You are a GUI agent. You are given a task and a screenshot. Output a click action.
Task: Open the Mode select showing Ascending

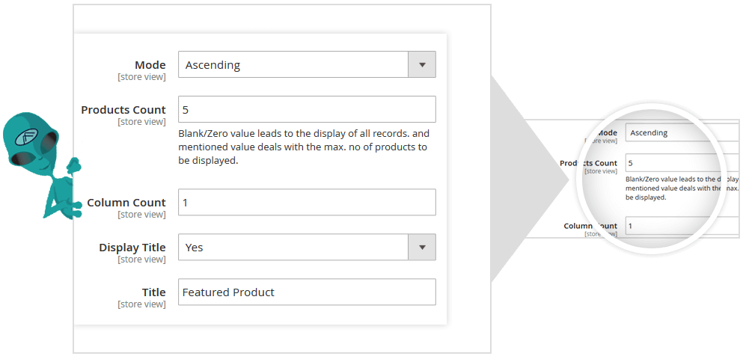click(293, 65)
